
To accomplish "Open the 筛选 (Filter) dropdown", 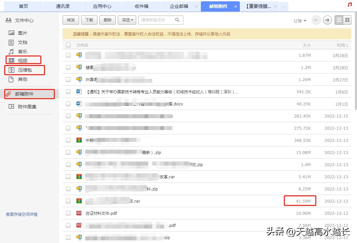I will point(126,20).
